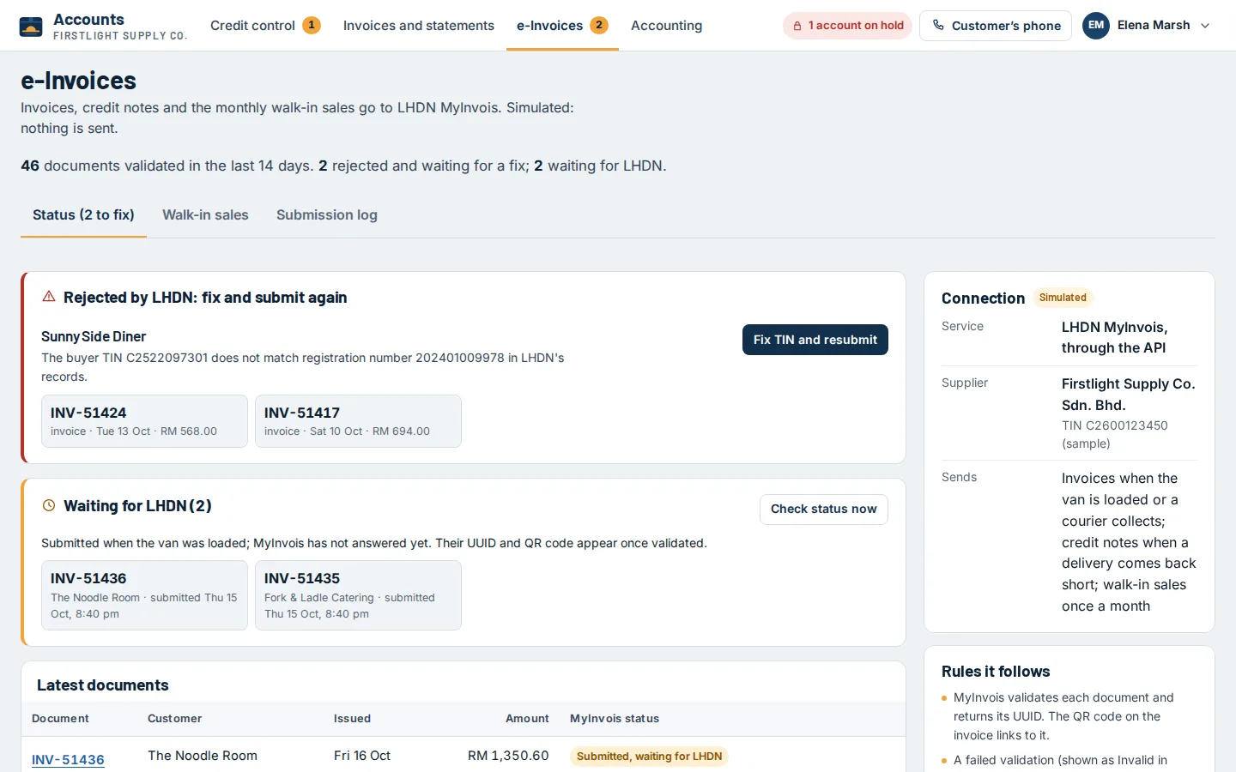Screen dimensions: 1236x772
Task: Open the Submission log tab
Action: click(x=327, y=215)
